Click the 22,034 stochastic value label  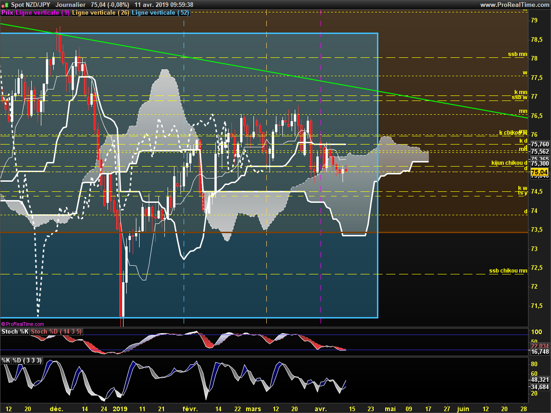[540, 346]
